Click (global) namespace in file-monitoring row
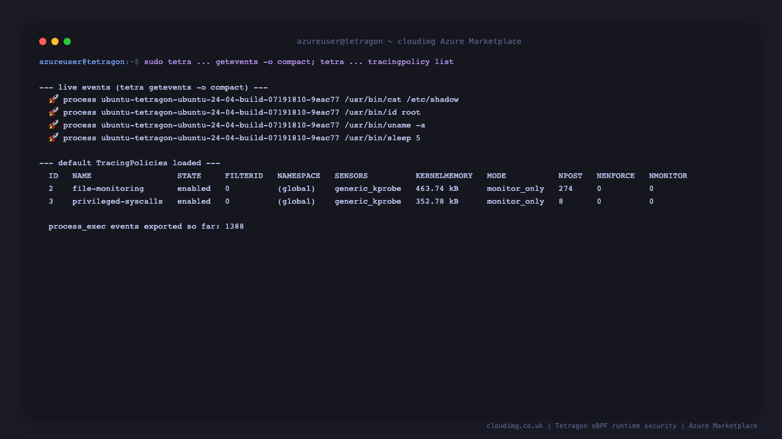Image resolution: width=782 pixels, height=439 pixels. coord(296,188)
